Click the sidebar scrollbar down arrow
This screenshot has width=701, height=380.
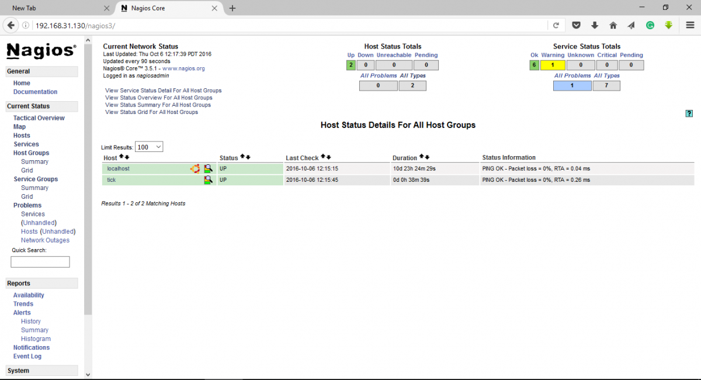[x=88, y=375]
